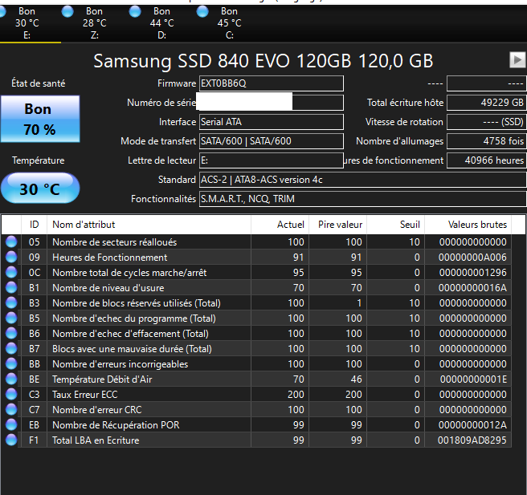The image size is (527, 495).
Task: Click raw value 001809AD8295
Action: [472, 440]
